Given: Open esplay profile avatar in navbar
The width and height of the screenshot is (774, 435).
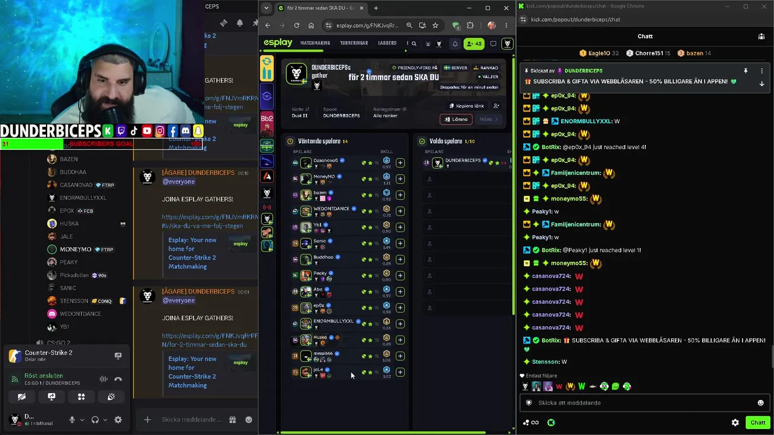Looking at the screenshot, I should pos(507,43).
